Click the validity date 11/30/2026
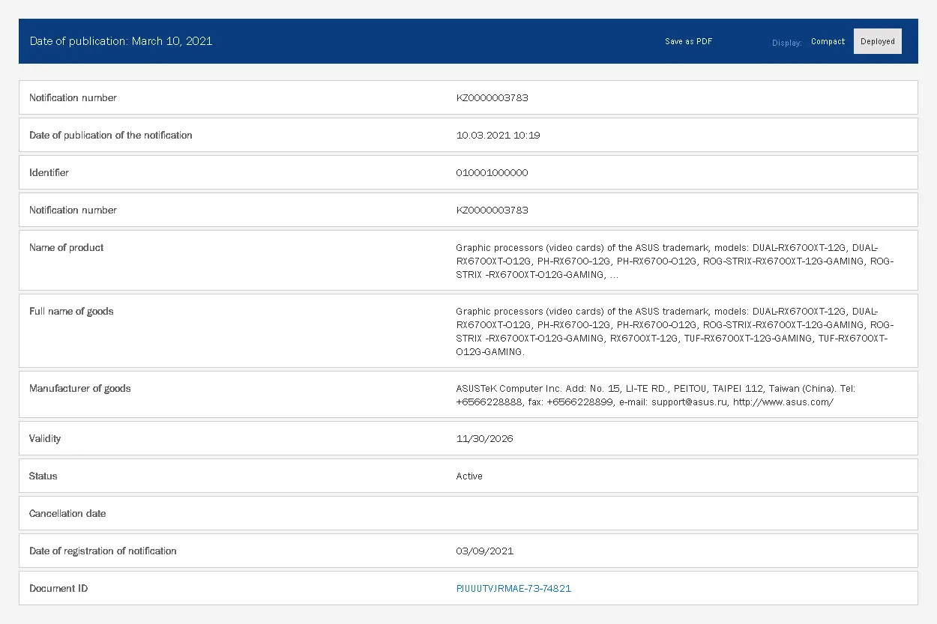 coord(484,438)
